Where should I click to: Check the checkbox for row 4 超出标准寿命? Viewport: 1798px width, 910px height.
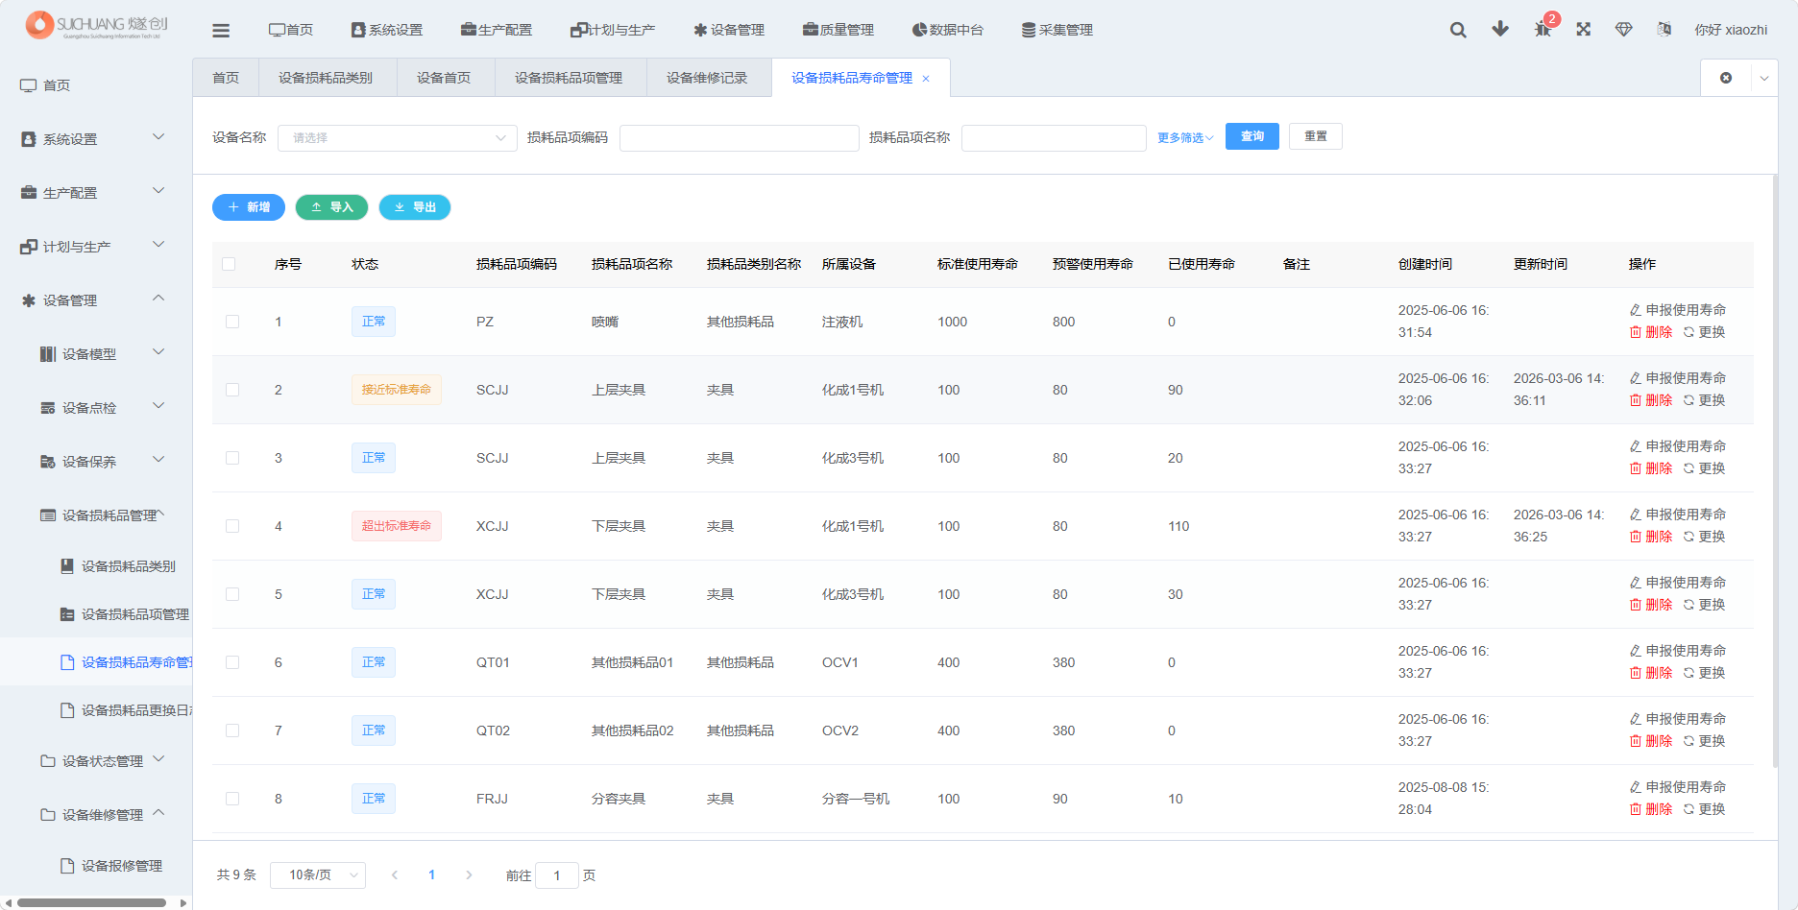(x=232, y=526)
